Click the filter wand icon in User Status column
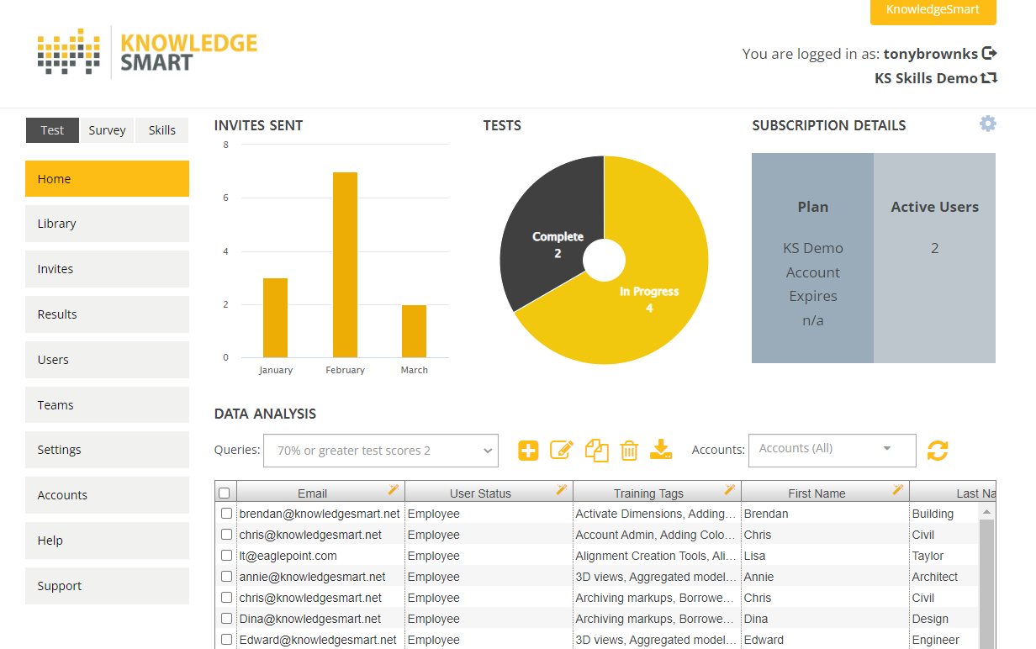 (562, 490)
